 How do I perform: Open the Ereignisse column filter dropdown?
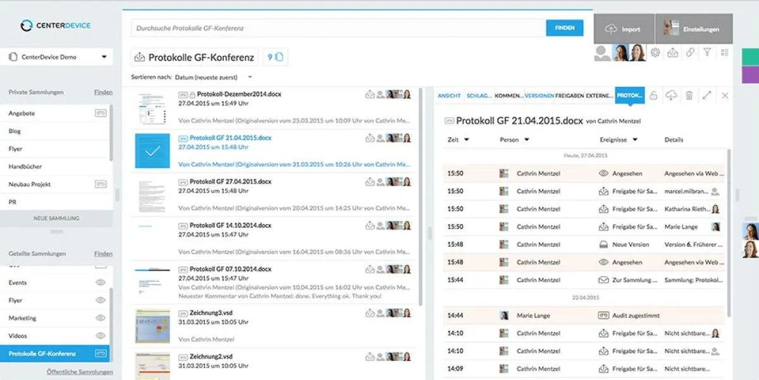[635, 140]
